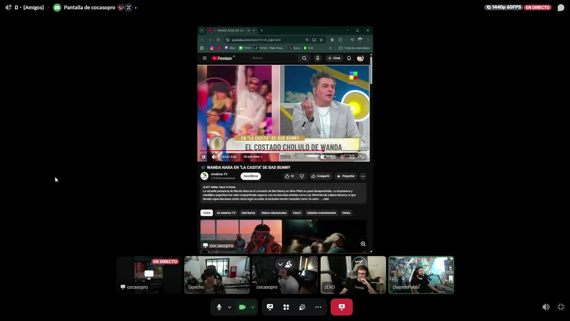Select zEkO's camera tile
Viewport: 570px width, 321px height.
click(x=353, y=275)
